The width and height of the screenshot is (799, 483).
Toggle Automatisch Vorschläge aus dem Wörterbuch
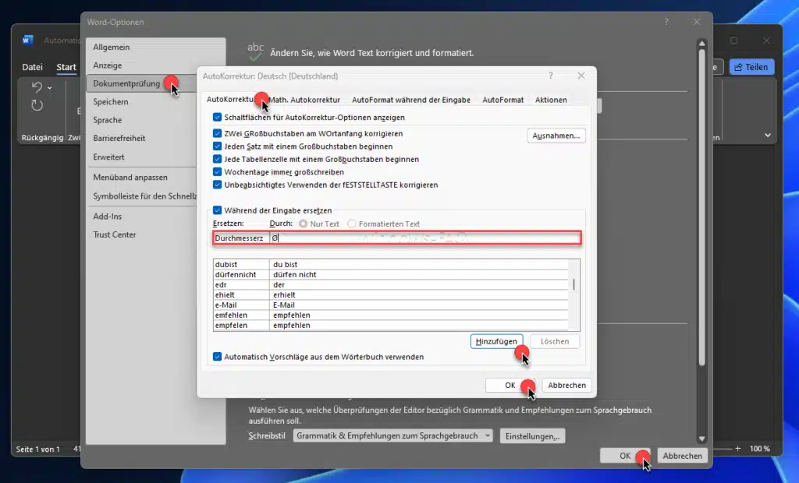[217, 356]
